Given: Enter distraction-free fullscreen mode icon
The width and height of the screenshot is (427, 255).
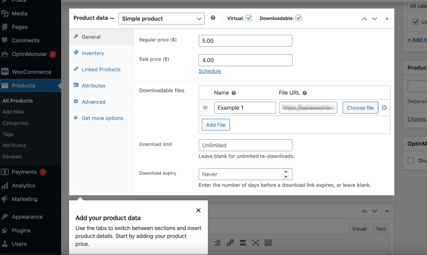Looking at the screenshot, I should tap(256, 243).
